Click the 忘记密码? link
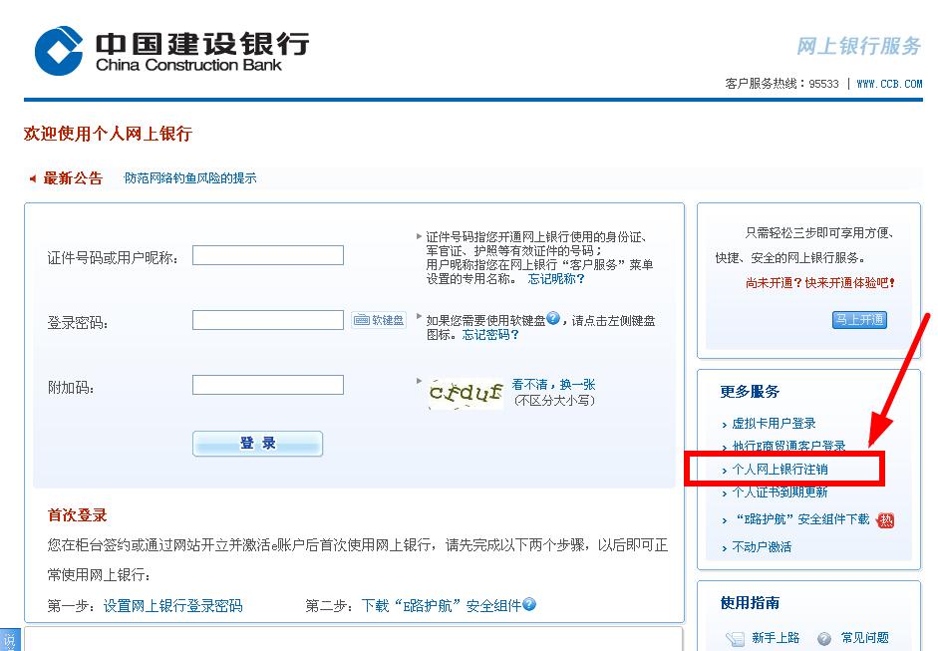The height and width of the screenshot is (651, 938). coord(490,335)
